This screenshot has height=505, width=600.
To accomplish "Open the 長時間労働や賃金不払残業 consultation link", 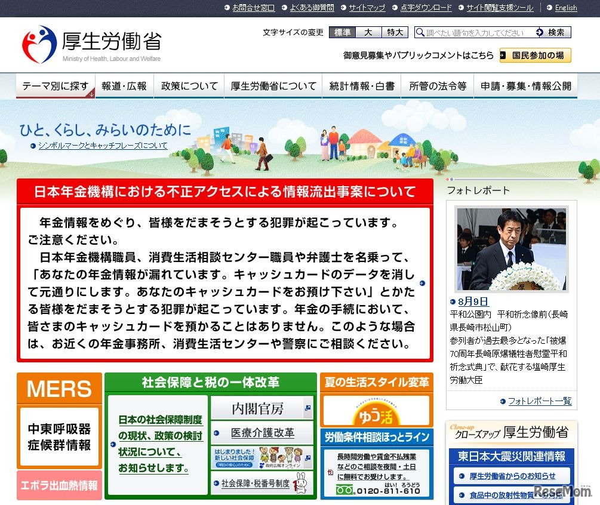I will [377, 467].
